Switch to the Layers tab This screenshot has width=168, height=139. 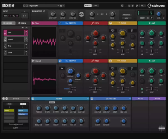coord(8,23)
